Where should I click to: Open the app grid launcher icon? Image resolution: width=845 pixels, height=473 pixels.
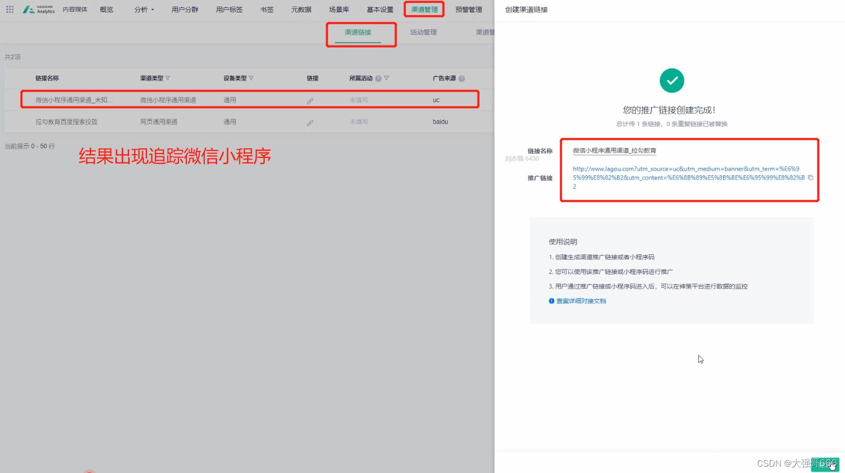[x=10, y=10]
